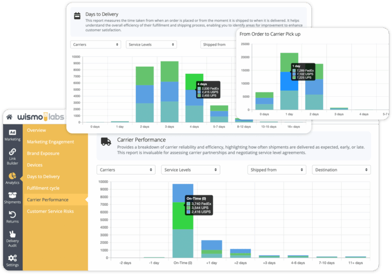Expand Carriers dropdown in Days to Delivery panel
Image resolution: width=392 pixels, height=274 pixels.
pyautogui.click(x=96, y=44)
